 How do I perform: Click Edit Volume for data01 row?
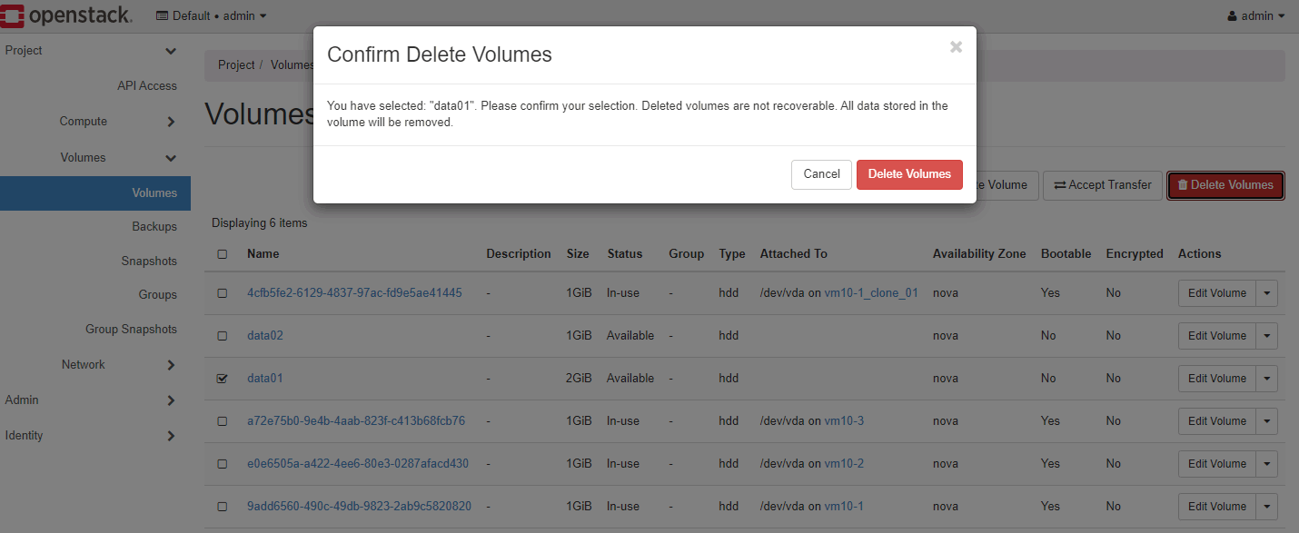(x=1216, y=379)
